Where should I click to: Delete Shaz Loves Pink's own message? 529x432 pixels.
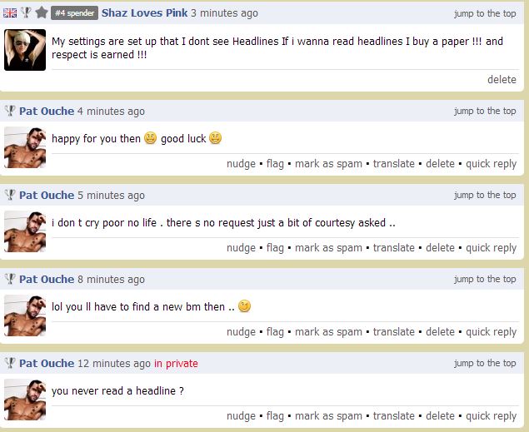tap(502, 80)
